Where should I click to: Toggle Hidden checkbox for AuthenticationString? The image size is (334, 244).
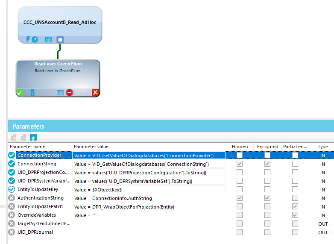point(240,198)
